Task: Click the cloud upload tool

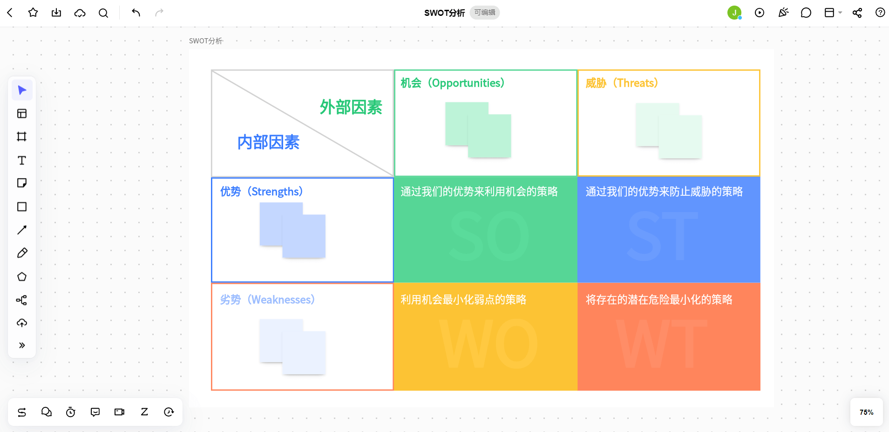Action: [x=22, y=323]
